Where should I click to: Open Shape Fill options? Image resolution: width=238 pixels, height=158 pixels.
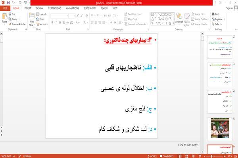point(198,14)
